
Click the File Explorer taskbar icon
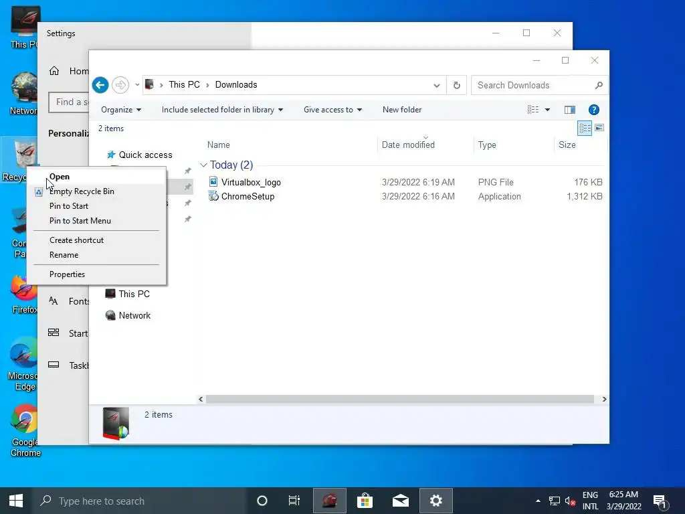pos(330,501)
